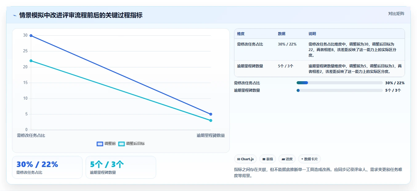This screenshot has width=417, height=191.
Task: Click the 逾期里程碑数量 progress bar
Action: click(339, 90)
